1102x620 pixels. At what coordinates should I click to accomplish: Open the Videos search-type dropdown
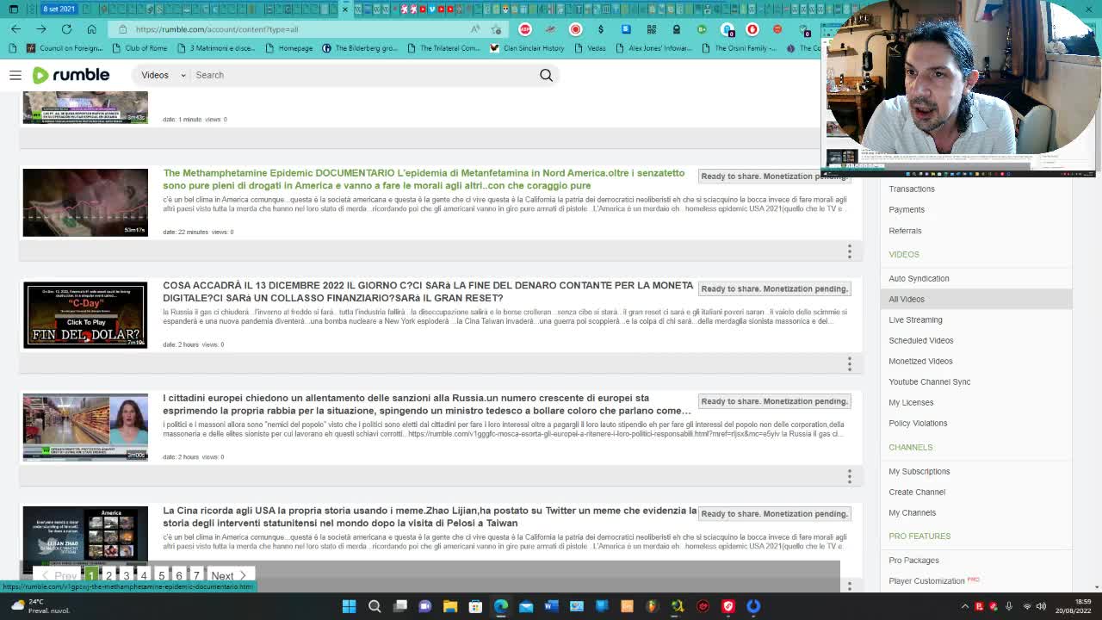163,75
